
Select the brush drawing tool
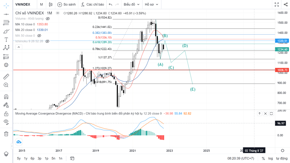(6, 31)
